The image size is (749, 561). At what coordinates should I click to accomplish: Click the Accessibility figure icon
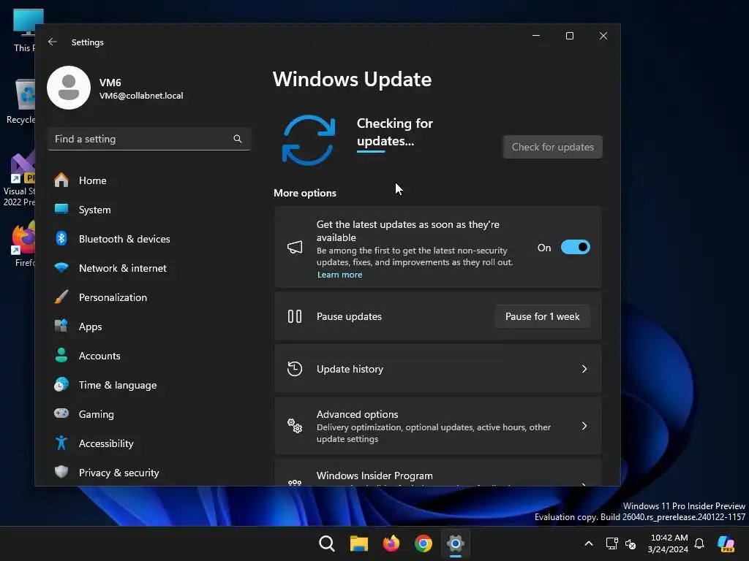pyautogui.click(x=61, y=443)
